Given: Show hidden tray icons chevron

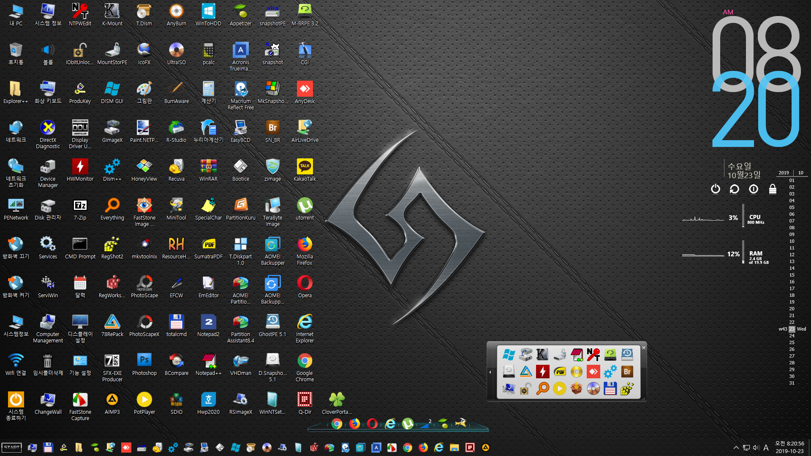Looking at the screenshot, I should point(736,448).
